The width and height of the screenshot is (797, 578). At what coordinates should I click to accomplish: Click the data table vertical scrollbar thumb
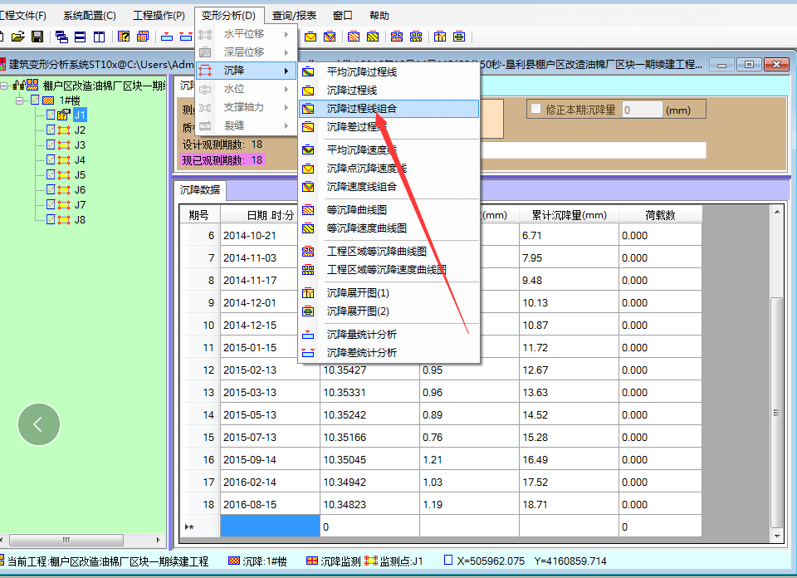(x=777, y=411)
